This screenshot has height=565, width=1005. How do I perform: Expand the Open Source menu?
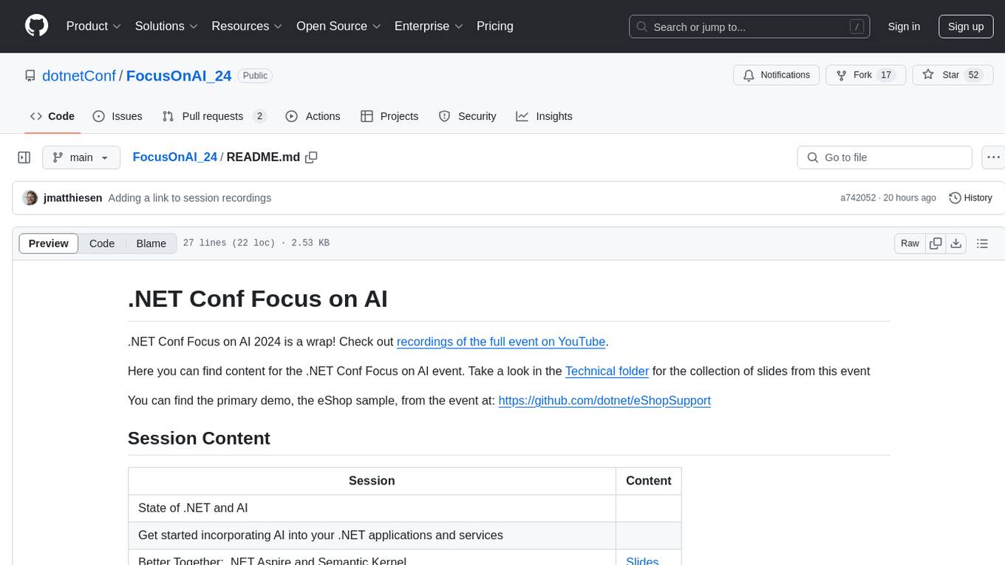tap(338, 26)
